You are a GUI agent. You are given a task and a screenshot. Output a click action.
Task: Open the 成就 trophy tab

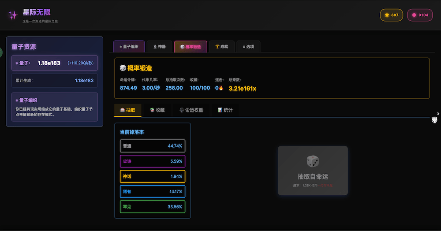tap(221, 47)
